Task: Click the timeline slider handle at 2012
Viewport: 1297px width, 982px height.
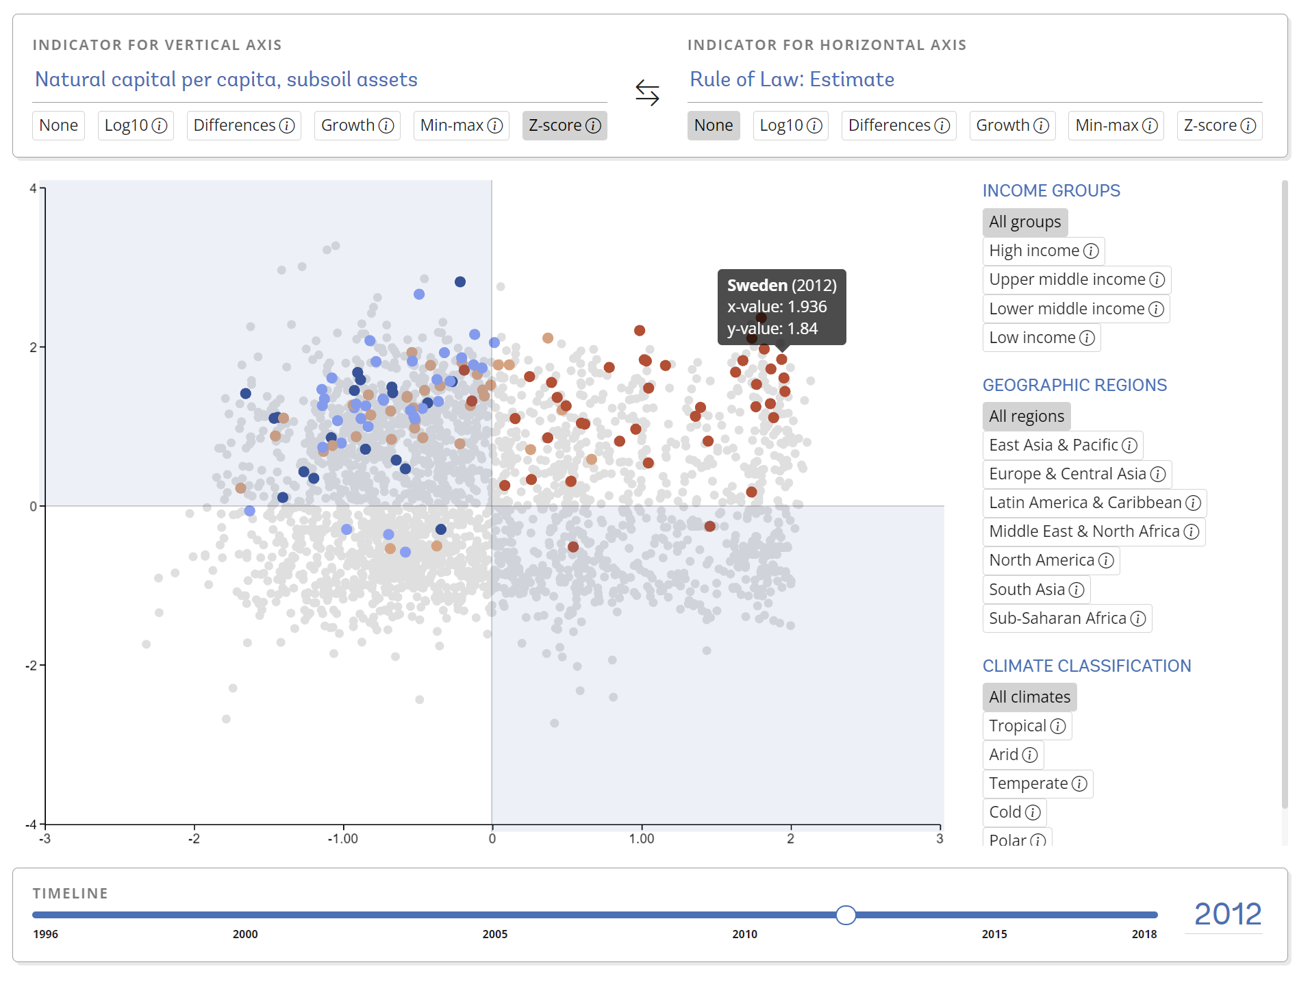Action: point(846,915)
